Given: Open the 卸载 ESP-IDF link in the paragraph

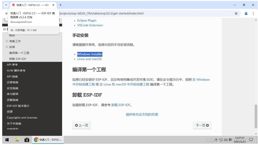Looking at the screenshot, I should 121,105.
